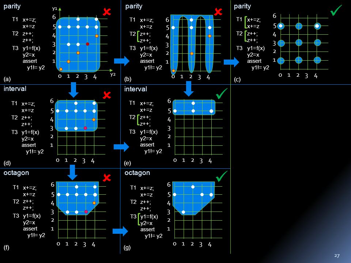Click the "parity" heading in panel (b)

click(134, 7)
